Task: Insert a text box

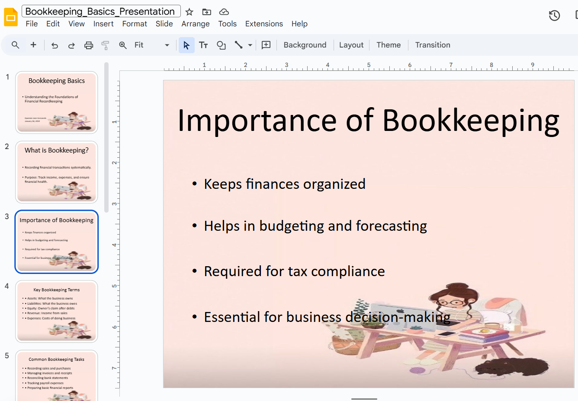Action: pos(203,45)
